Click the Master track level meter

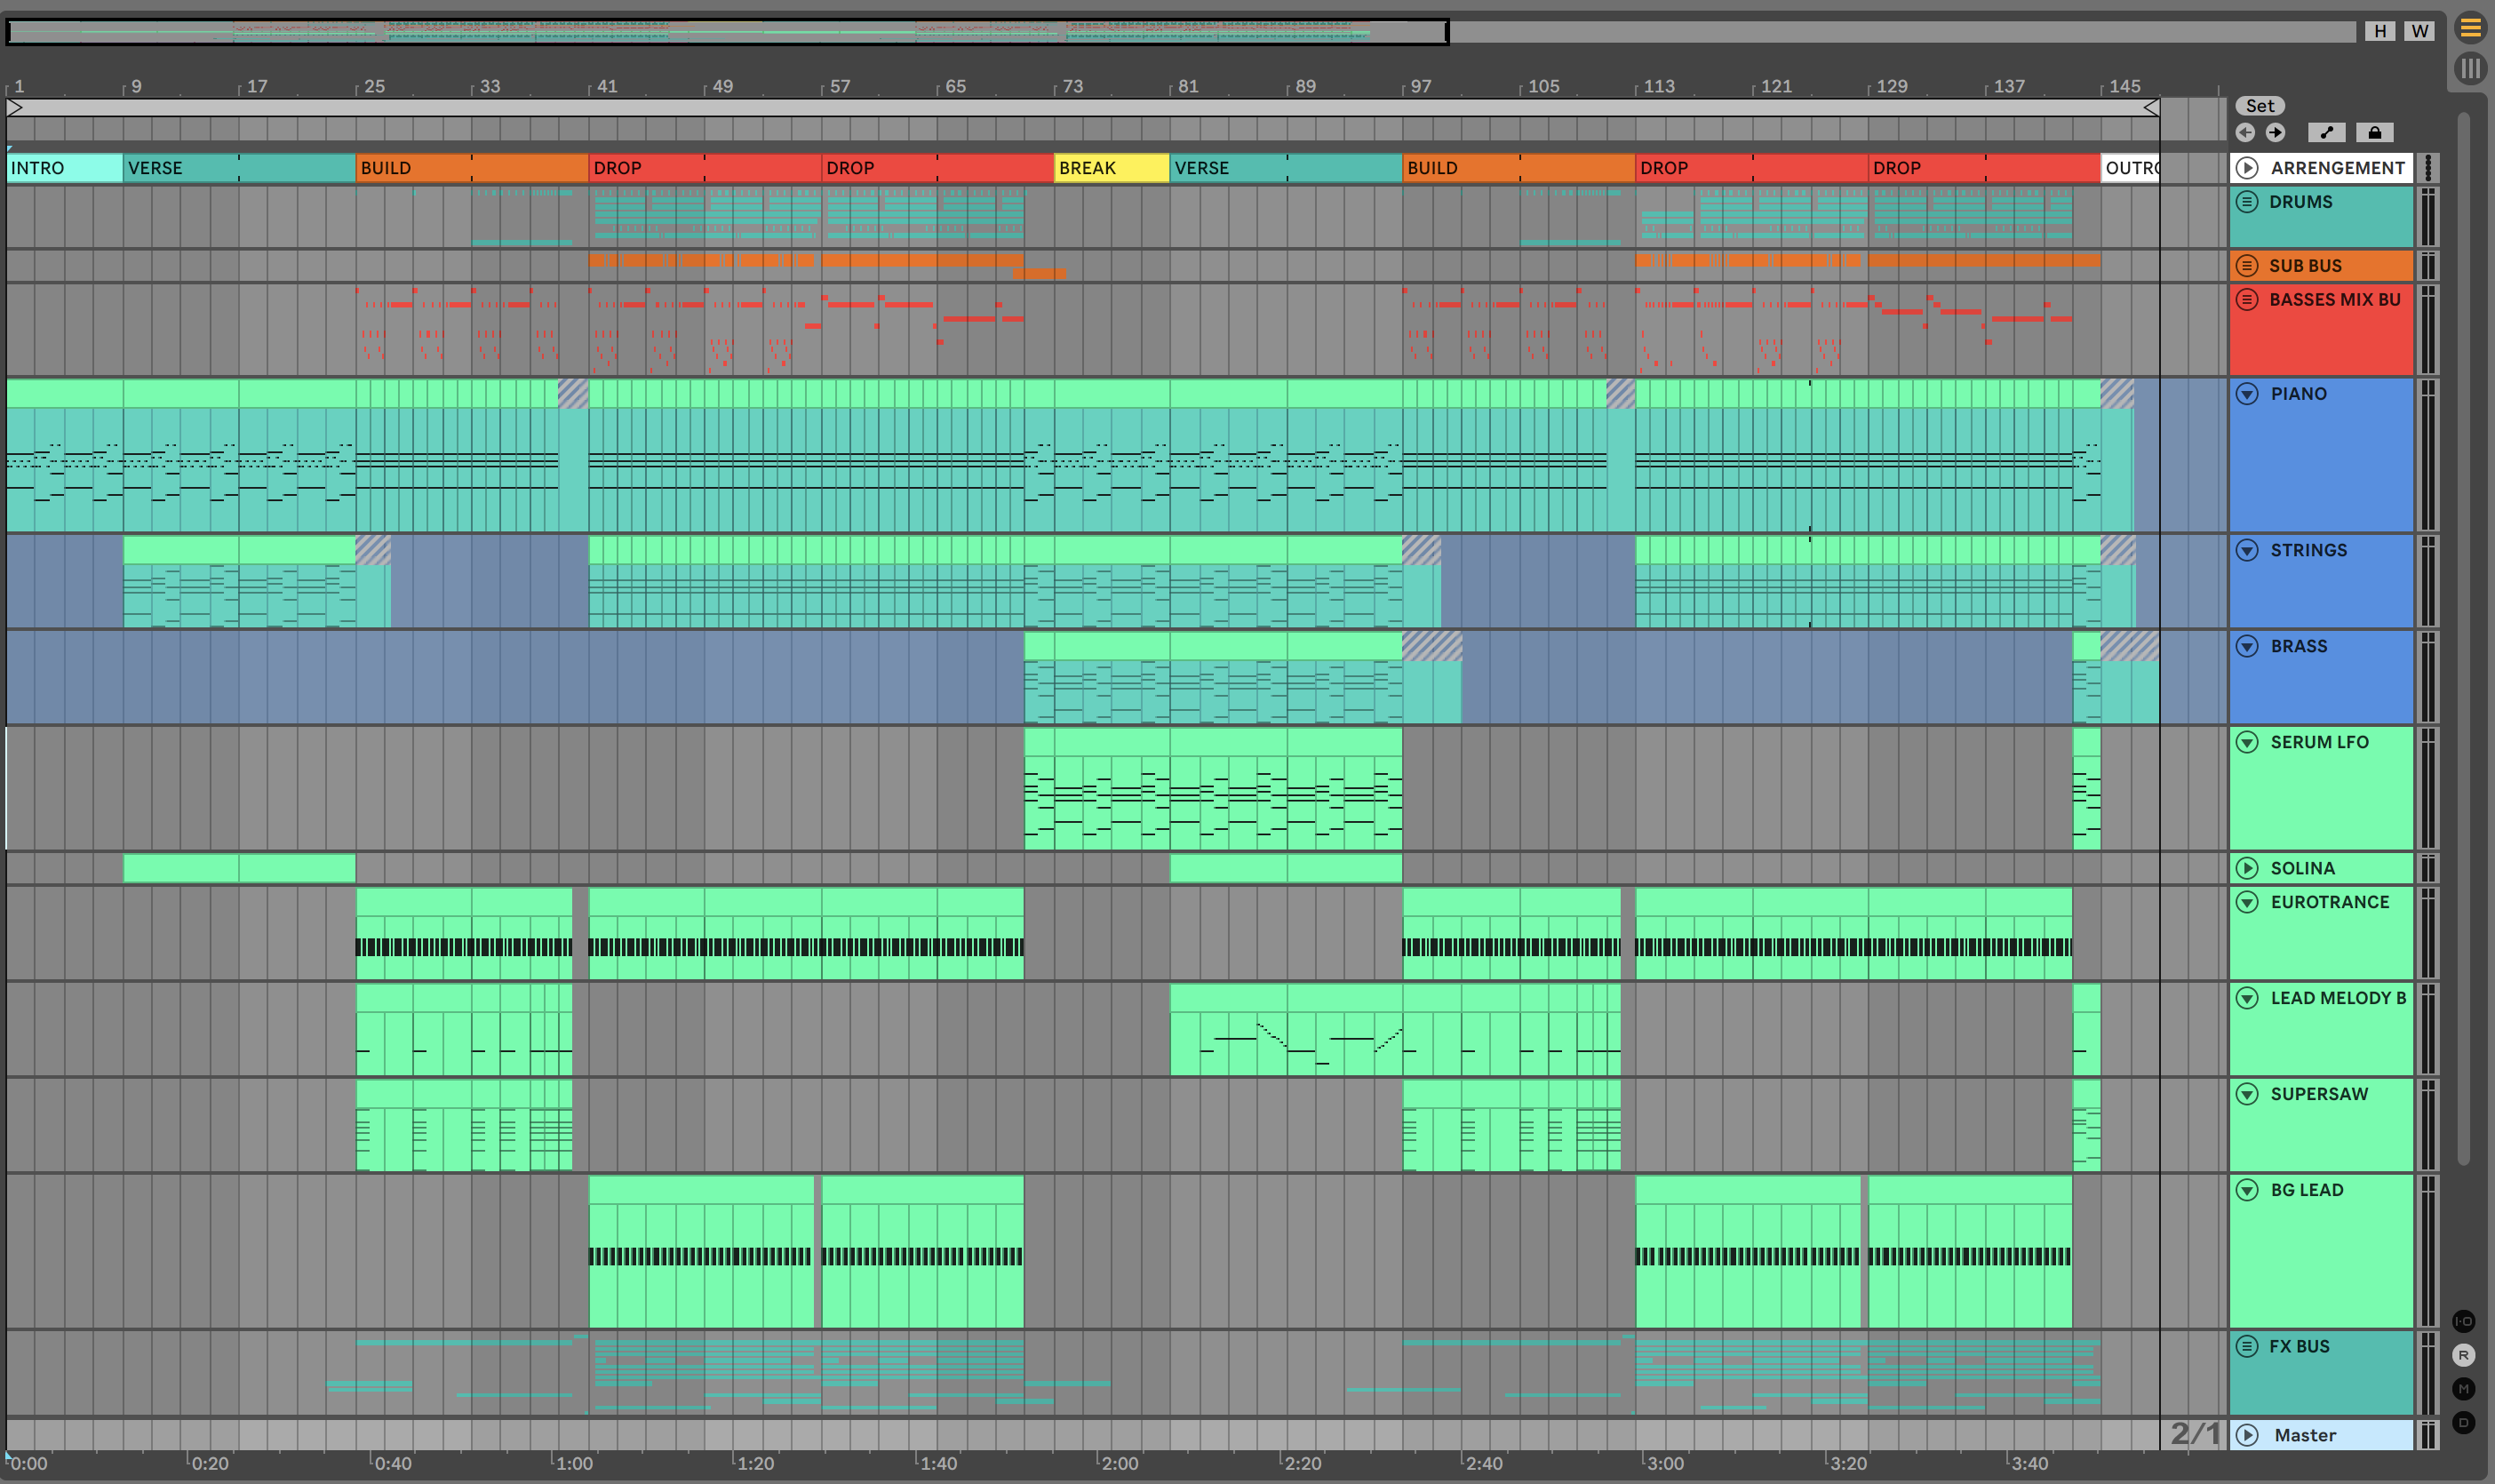click(x=2428, y=1435)
